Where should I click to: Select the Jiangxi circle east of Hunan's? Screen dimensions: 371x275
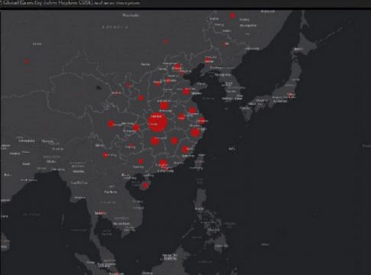pyautogui.click(x=174, y=141)
